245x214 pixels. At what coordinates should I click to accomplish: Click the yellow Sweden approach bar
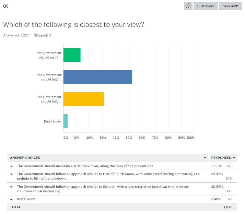pyautogui.click(x=84, y=99)
